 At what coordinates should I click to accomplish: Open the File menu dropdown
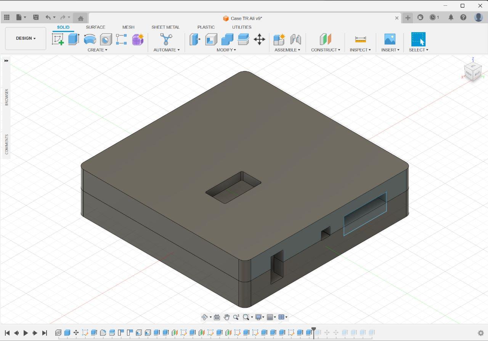point(21,17)
